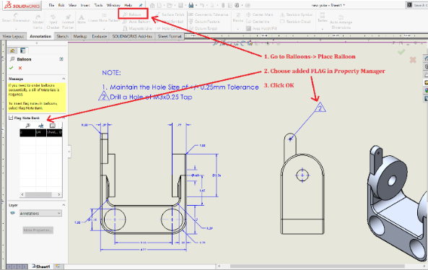428x270 pixels.
Task: Open the Edit menu
Action: (61, 5)
